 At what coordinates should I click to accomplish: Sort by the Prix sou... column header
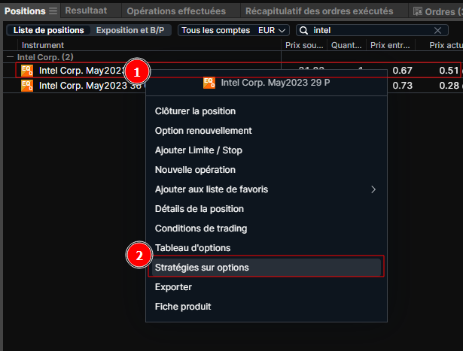[304, 45]
